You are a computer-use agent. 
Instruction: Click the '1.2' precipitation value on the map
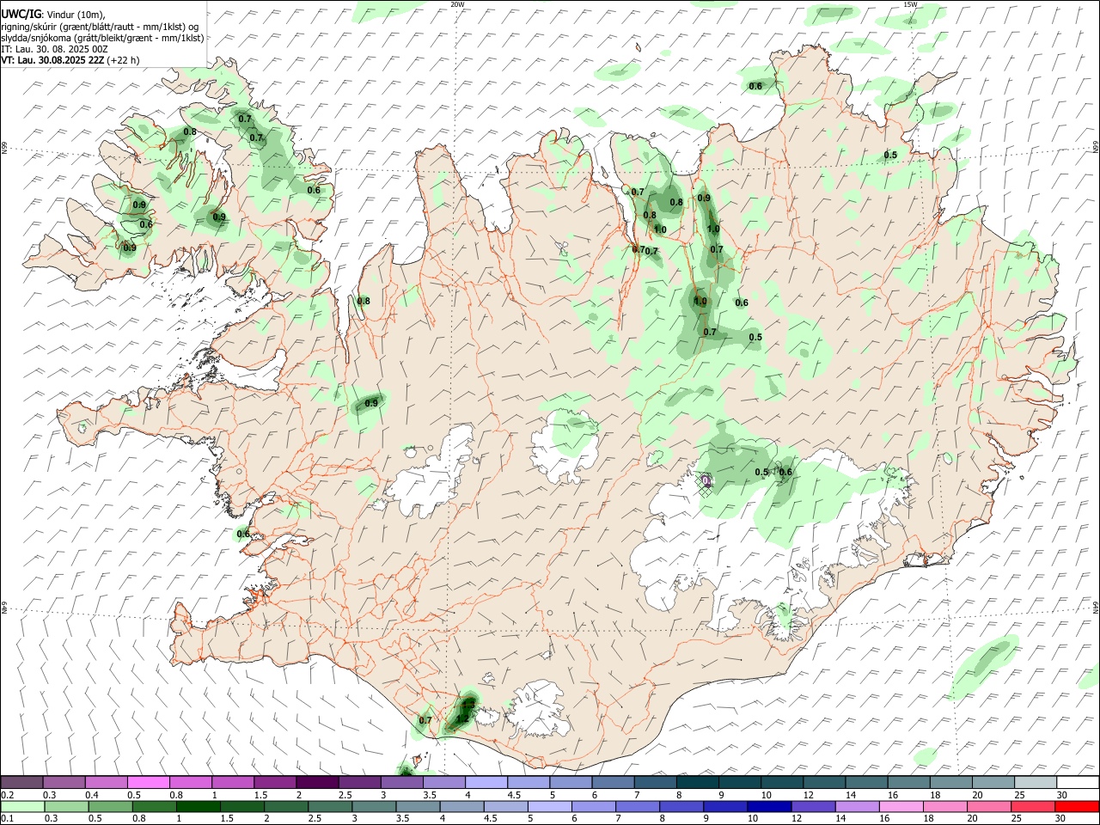coord(462,718)
